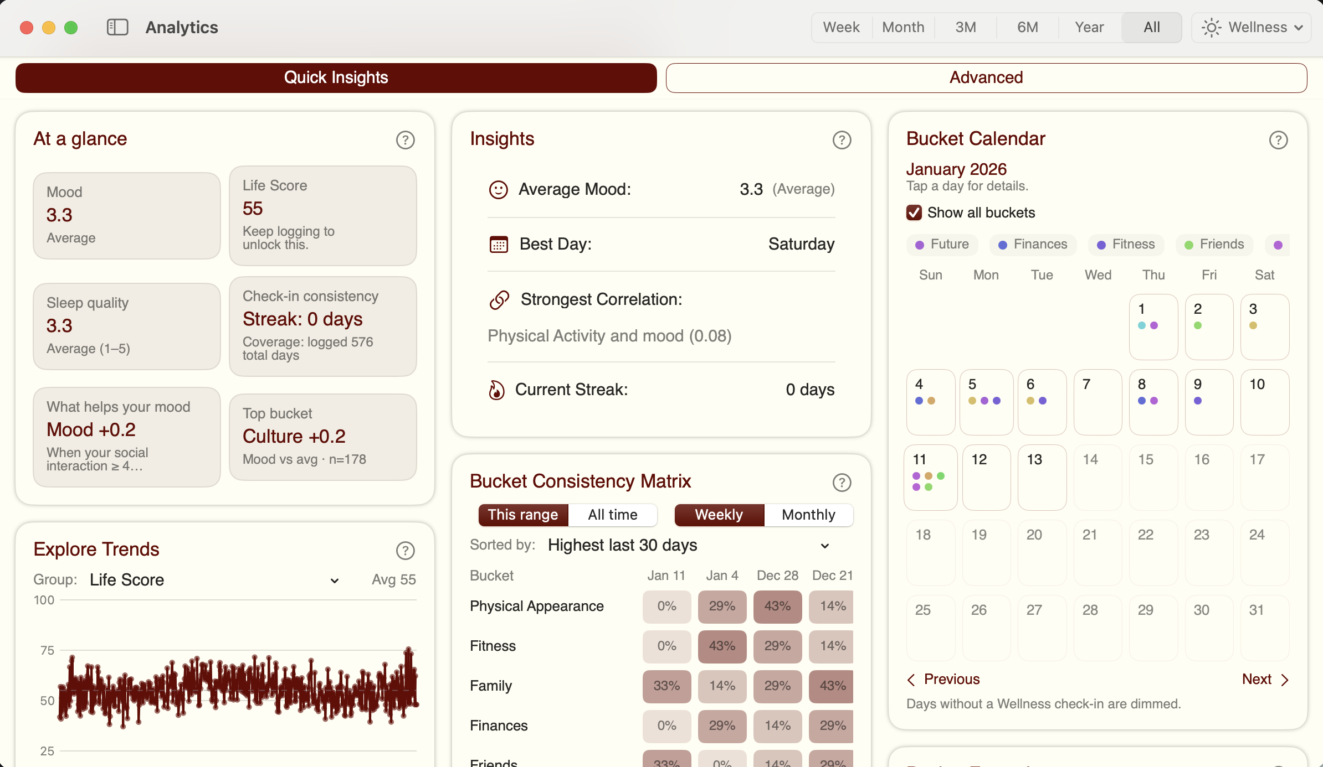Click the help icon in the Insights panel

(x=842, y=140)
